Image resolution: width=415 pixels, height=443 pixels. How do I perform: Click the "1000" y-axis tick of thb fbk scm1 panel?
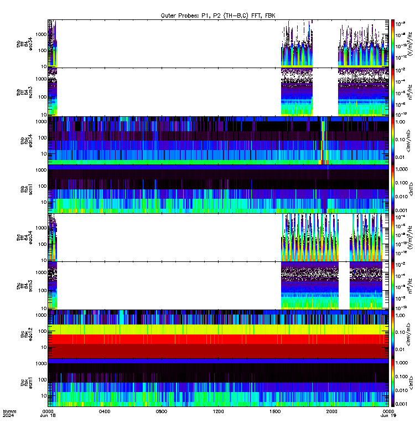(41, 170)
